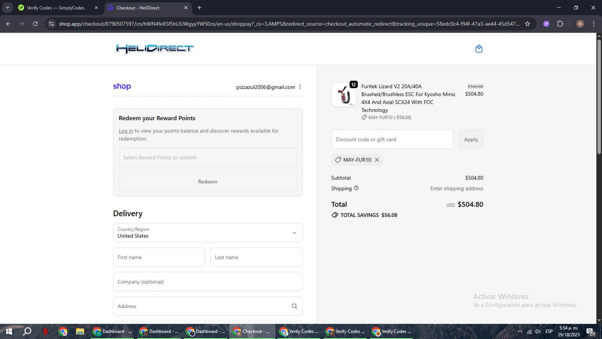
Task: Click the pizzazul2006@gmail.com email text
Action: pyautogui.click(x=266, y=87)
